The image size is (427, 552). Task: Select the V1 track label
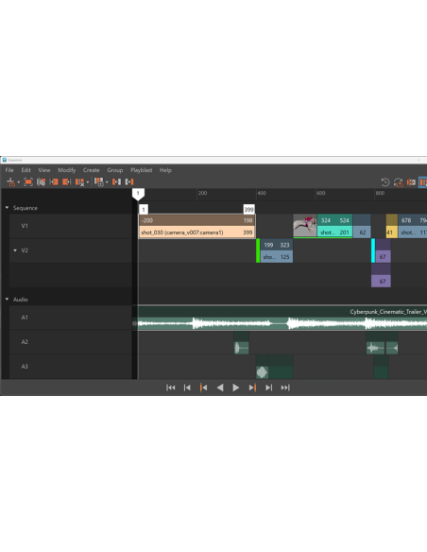25,226
